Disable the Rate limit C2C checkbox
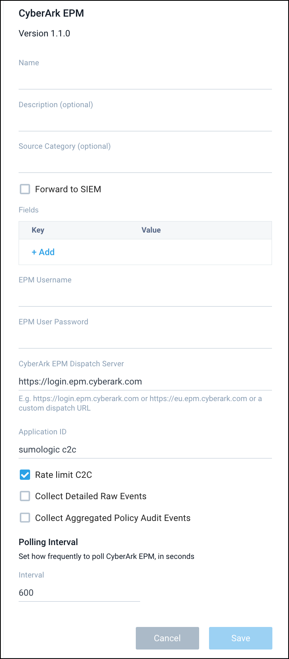This screenshot has height=659, width=289. click(x=25, y=474)
